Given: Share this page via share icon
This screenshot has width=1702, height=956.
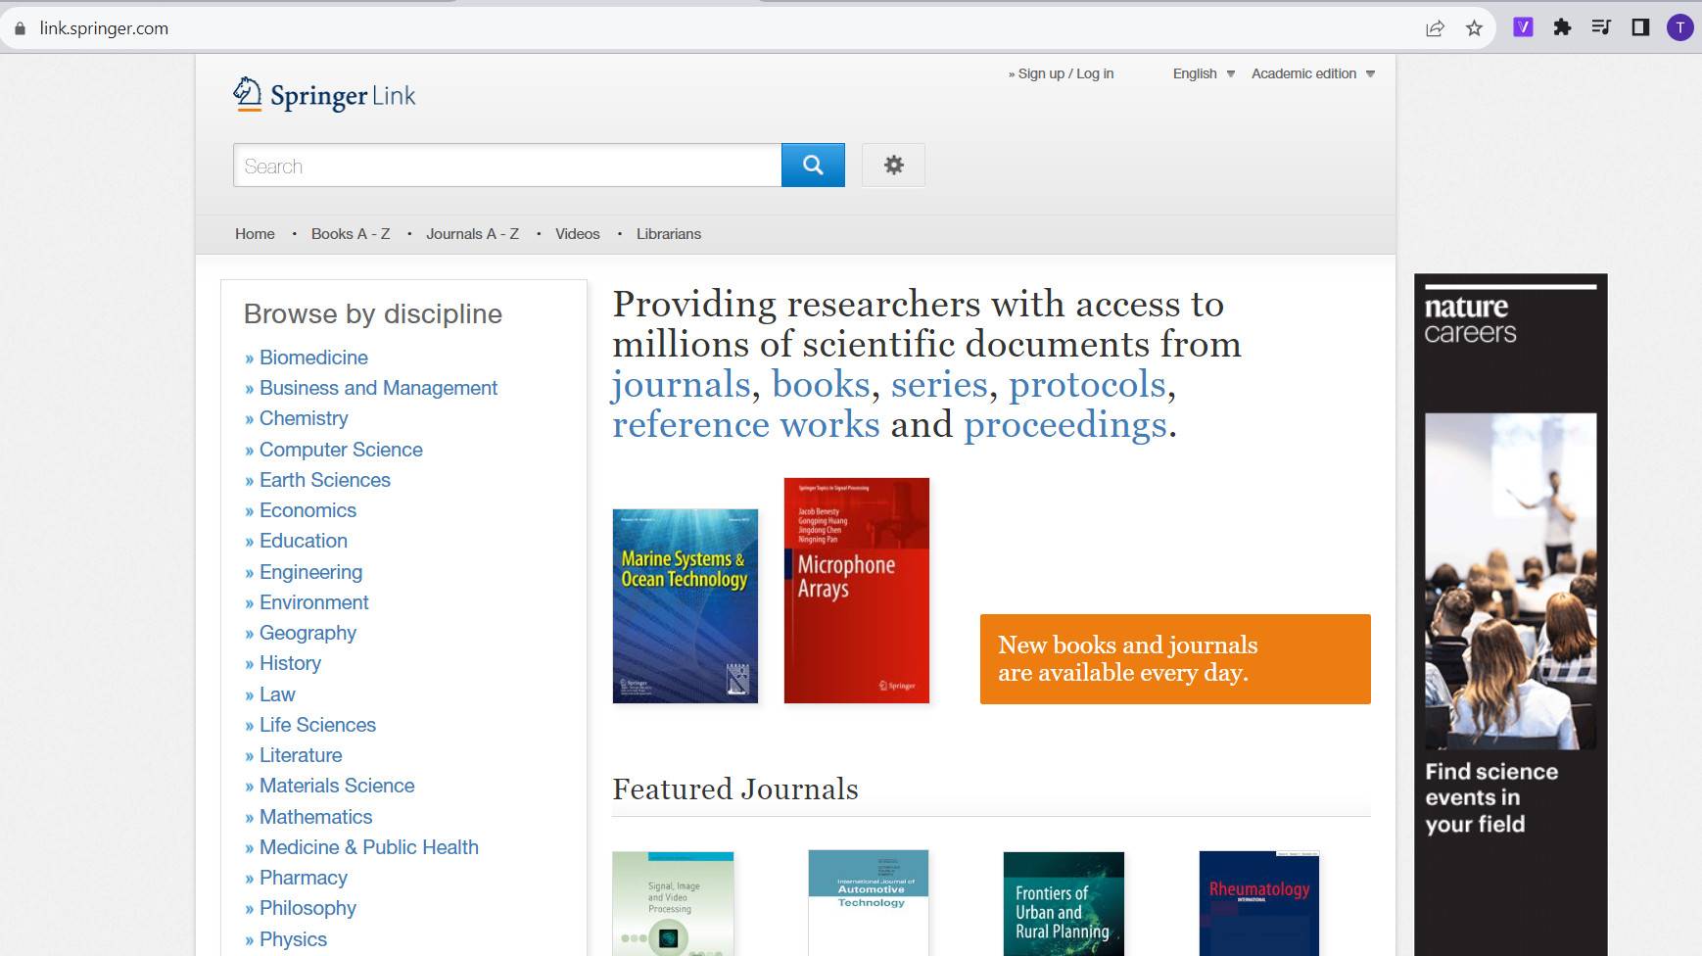Looking at the screenshot, I should (x=1435, y=28).
